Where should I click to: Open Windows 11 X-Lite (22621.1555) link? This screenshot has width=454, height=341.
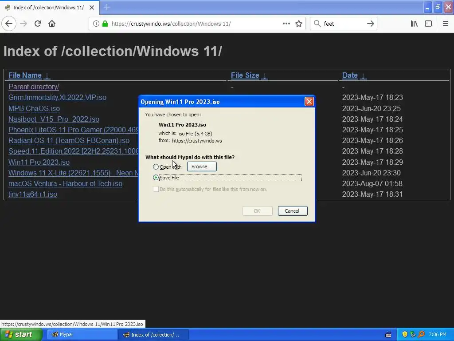pos(73,173)
